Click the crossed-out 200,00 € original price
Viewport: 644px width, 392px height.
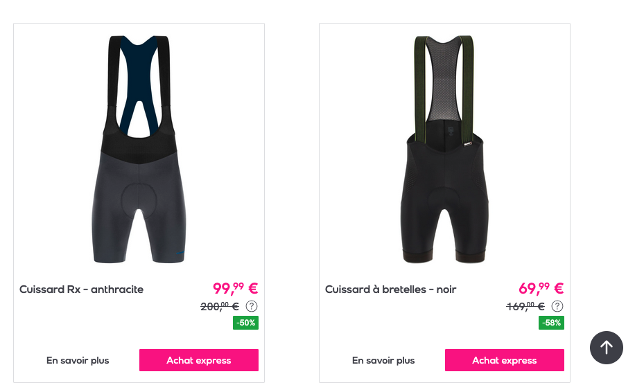(x=220, y=306)
